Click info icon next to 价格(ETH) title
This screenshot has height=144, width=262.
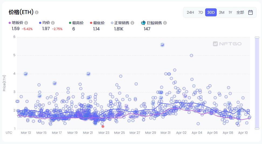point(37,12)
